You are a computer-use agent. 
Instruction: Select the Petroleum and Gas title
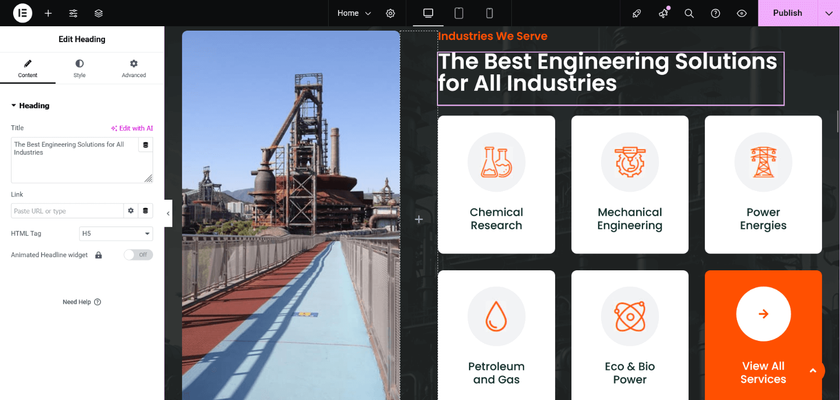pos(497,373)
